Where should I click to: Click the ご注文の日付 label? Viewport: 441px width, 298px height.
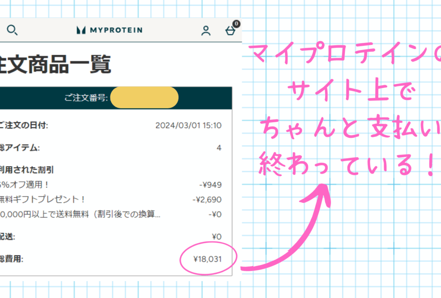point(24,126)
